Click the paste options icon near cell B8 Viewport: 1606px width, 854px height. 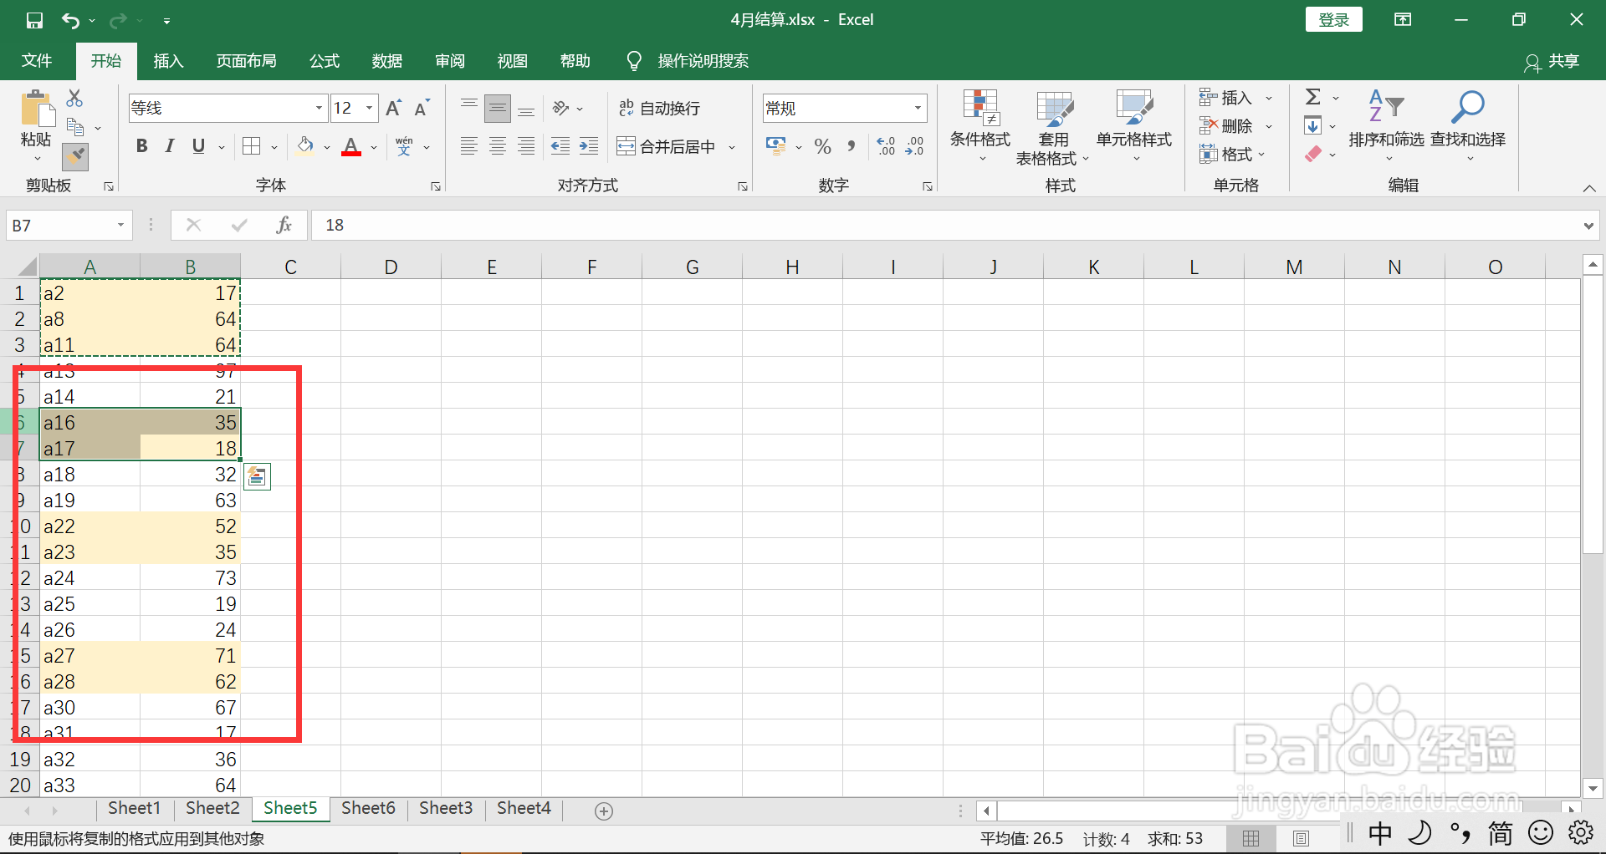(257, 476)
